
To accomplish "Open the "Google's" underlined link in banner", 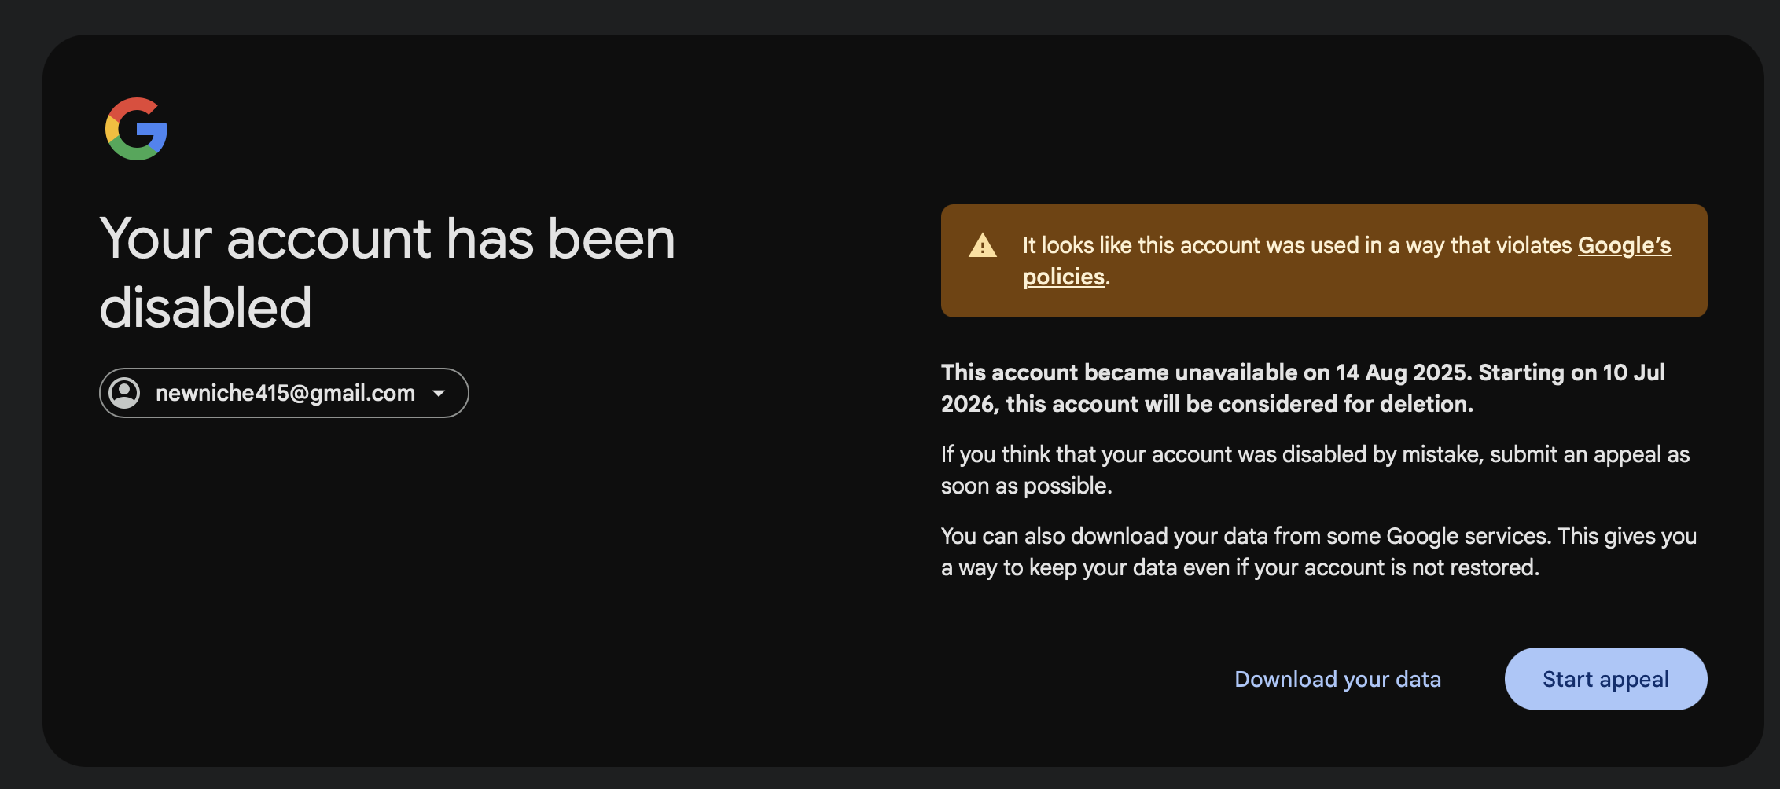I will pyautogui.click(x=1624, y=245).
